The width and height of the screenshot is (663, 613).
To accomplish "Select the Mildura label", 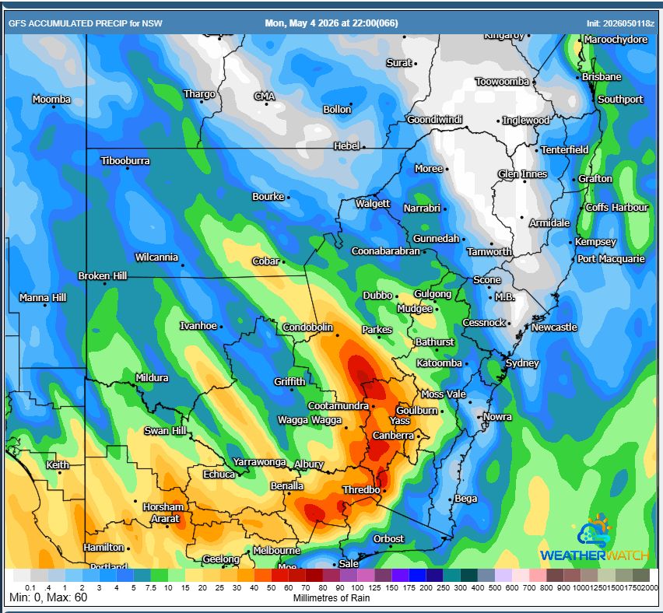I will coord(152,378).
